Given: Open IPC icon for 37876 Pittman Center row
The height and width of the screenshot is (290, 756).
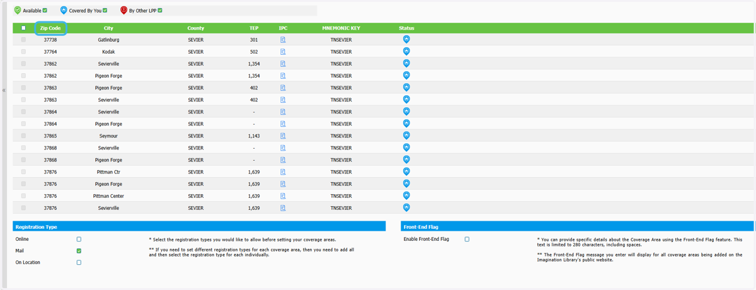Looking at the screenshot, I should [x=283, y=196].
